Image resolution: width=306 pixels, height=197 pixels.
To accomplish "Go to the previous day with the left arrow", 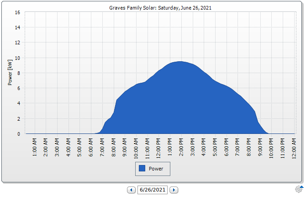I will (x=132, y=190).
